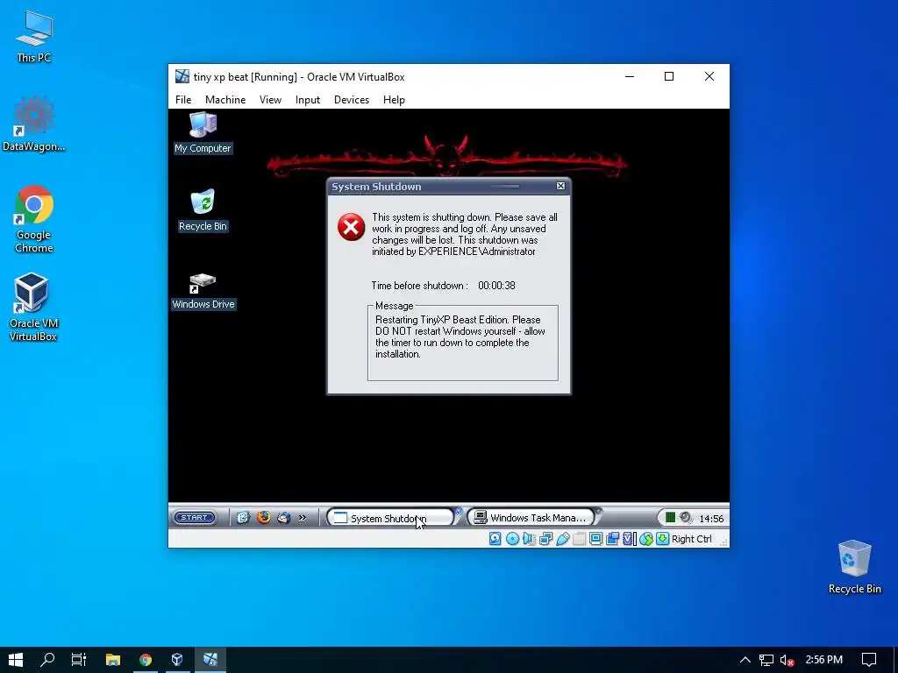Open Task View on taskbar
This screenshot has height=673, width=898.
(x=79, y=660)
